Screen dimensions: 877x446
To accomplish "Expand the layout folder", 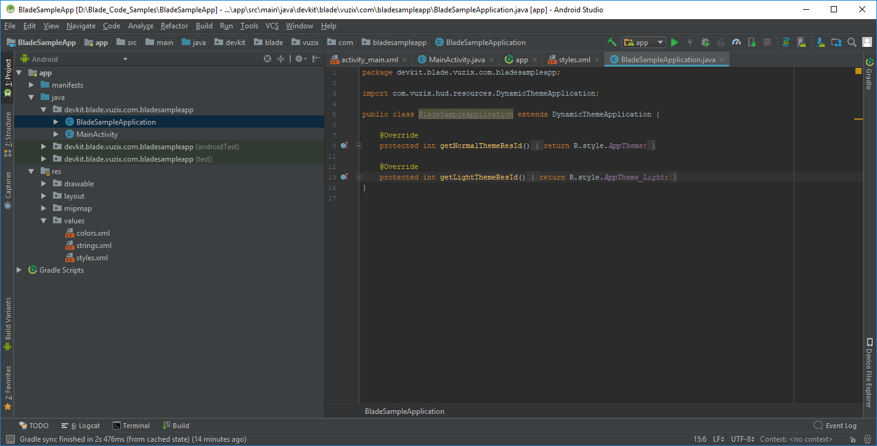I will coord(44,196).
